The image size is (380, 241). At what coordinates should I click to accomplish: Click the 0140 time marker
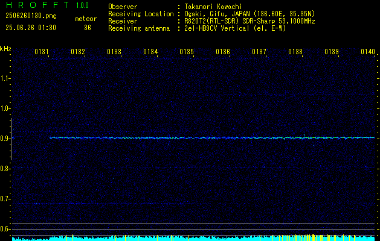[x=368, y=52]
